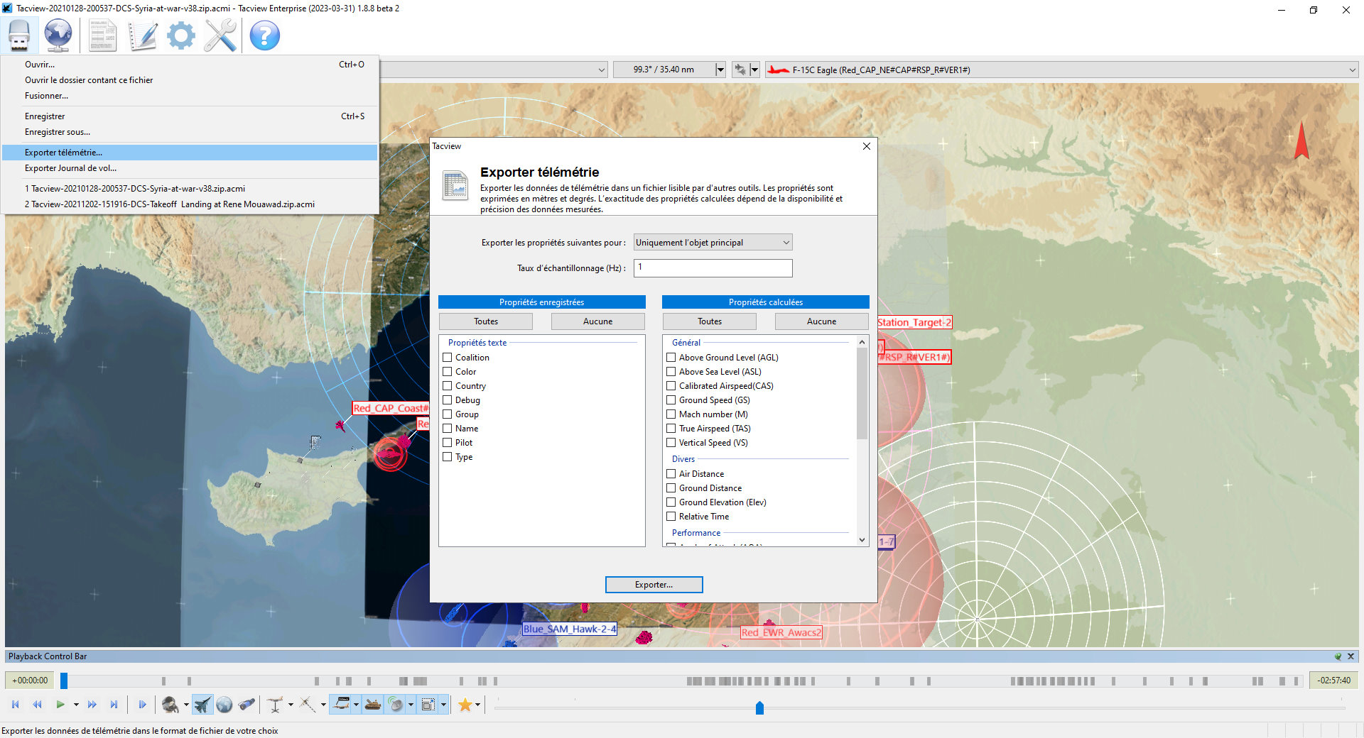This screenshot has height=738, width=1364.
Task: Open the File (USB drive) menu icon
Action: [19, 35]
